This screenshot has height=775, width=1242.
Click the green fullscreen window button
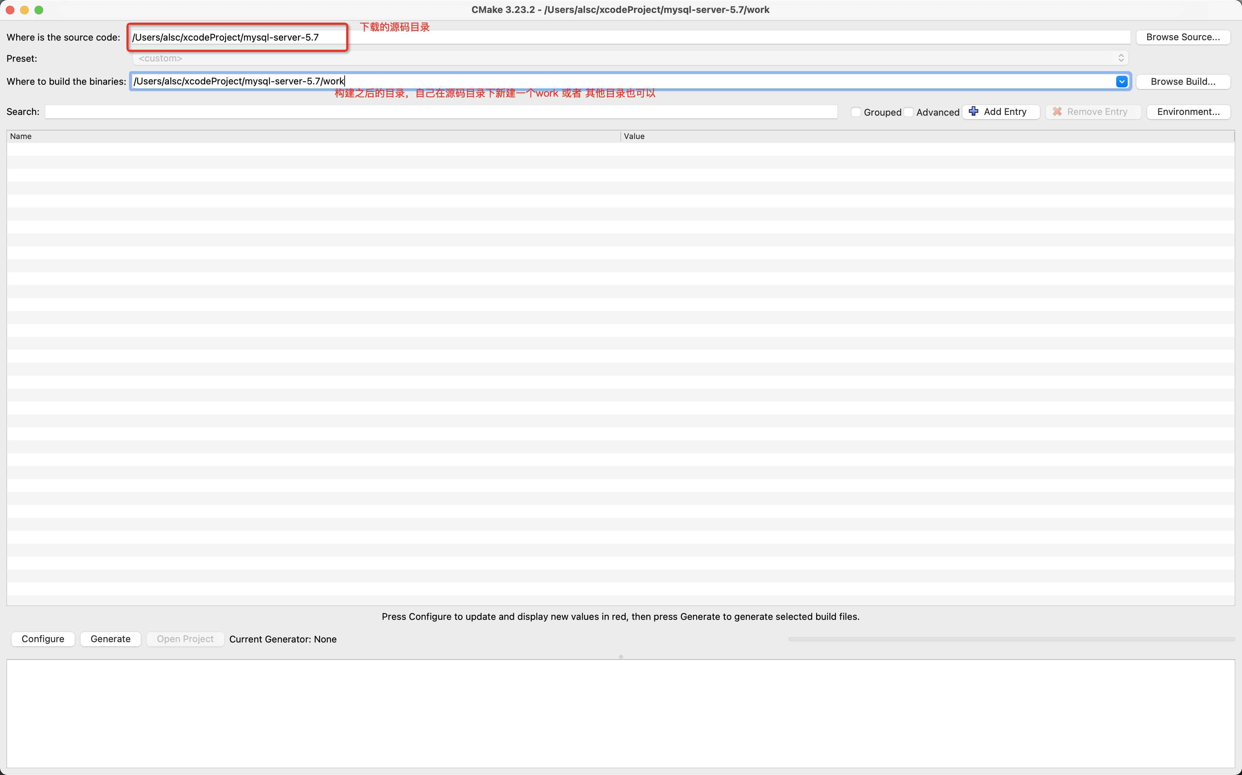pyautogui.click(x=38, y=10)
